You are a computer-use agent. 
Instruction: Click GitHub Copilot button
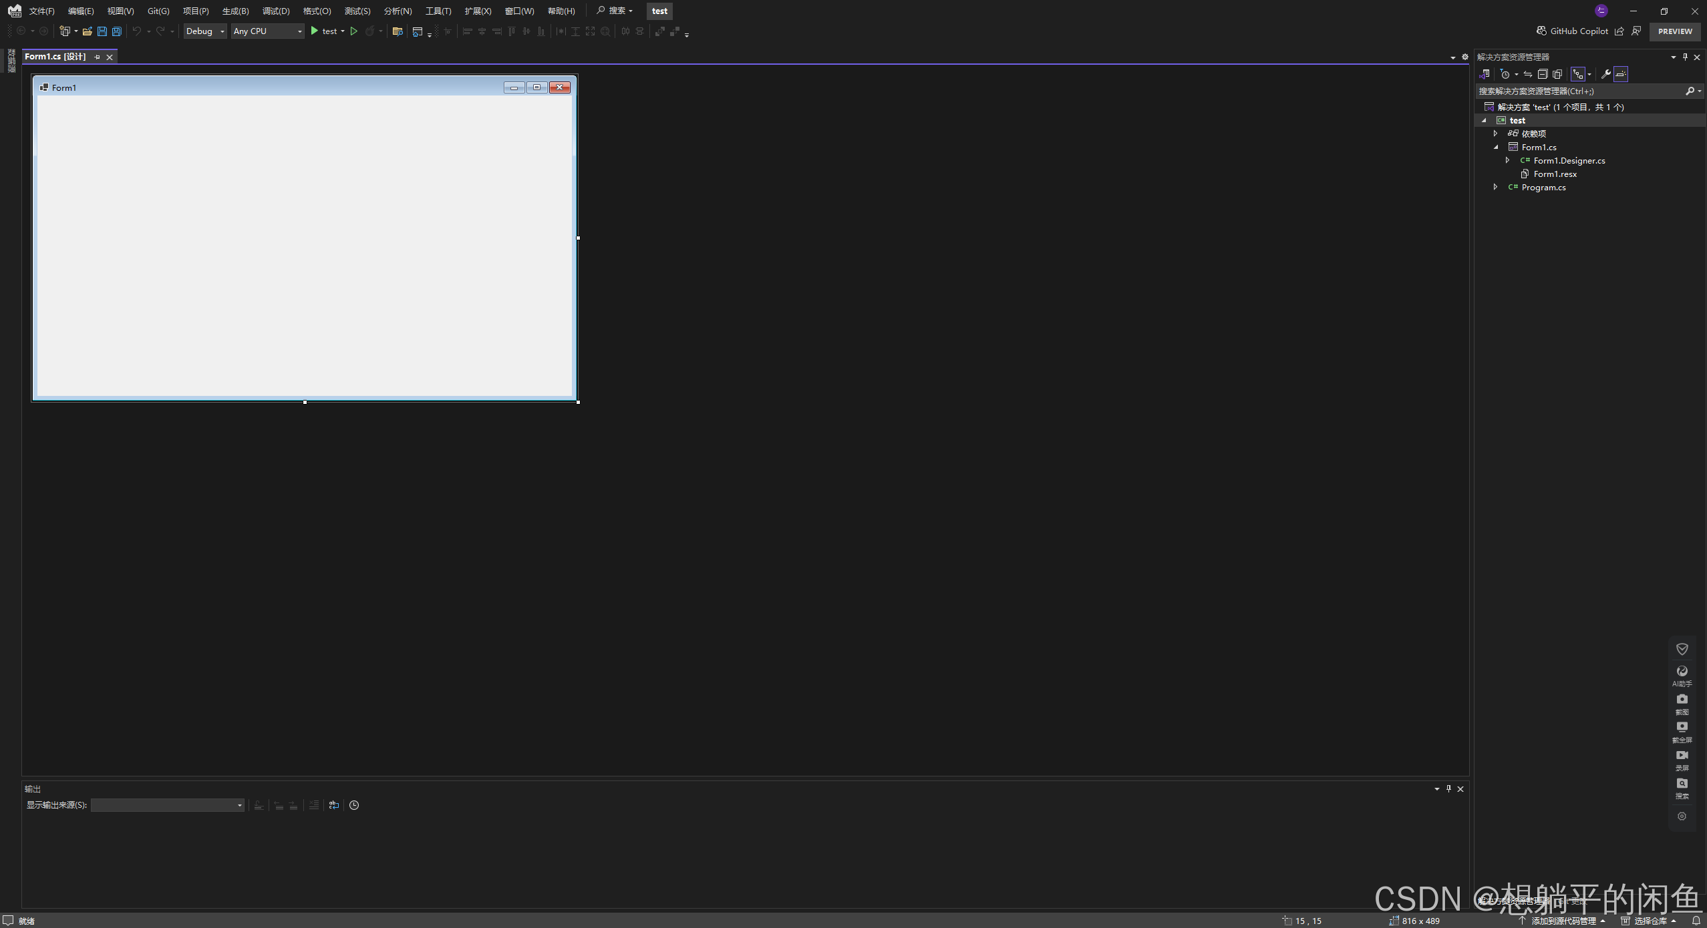[1573, 31]
